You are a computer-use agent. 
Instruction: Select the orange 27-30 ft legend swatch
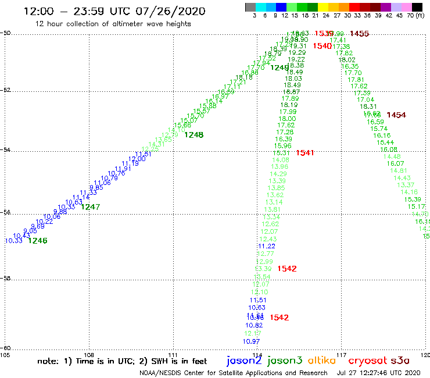[x=344, y=7]
